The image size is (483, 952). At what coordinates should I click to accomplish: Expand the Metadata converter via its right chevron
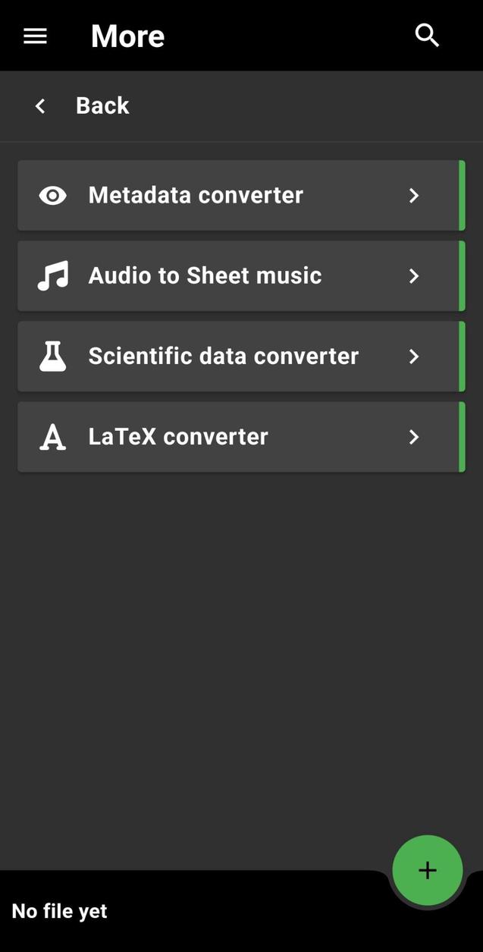tap(414, 194)
